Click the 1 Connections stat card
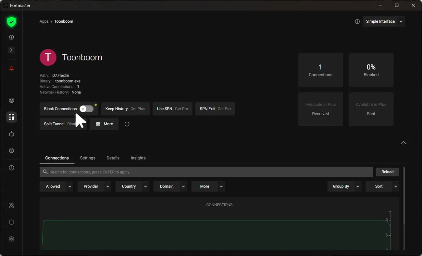Viewport: 422px width, 256px height. coord(320,70)
